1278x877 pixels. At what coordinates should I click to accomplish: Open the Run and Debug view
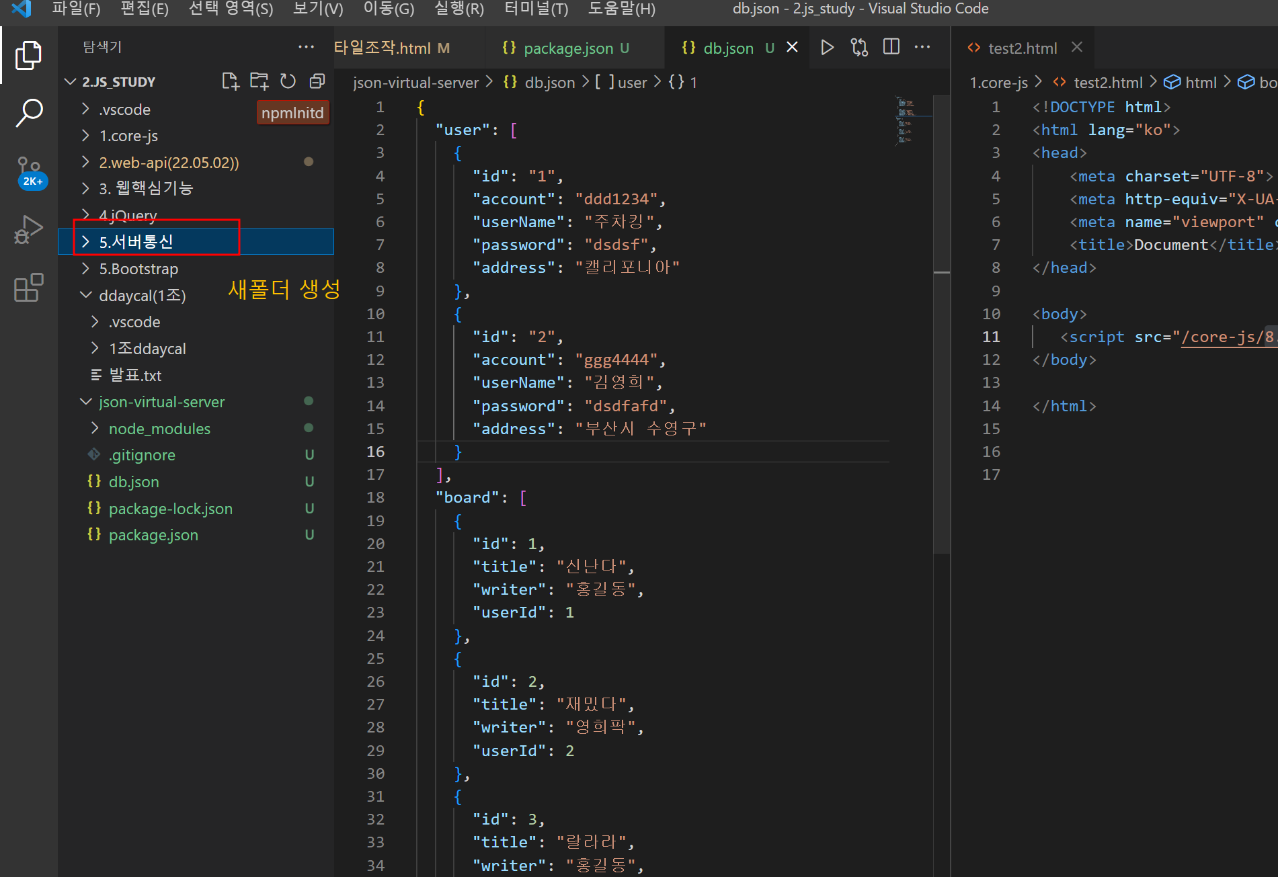pos(28,229)
